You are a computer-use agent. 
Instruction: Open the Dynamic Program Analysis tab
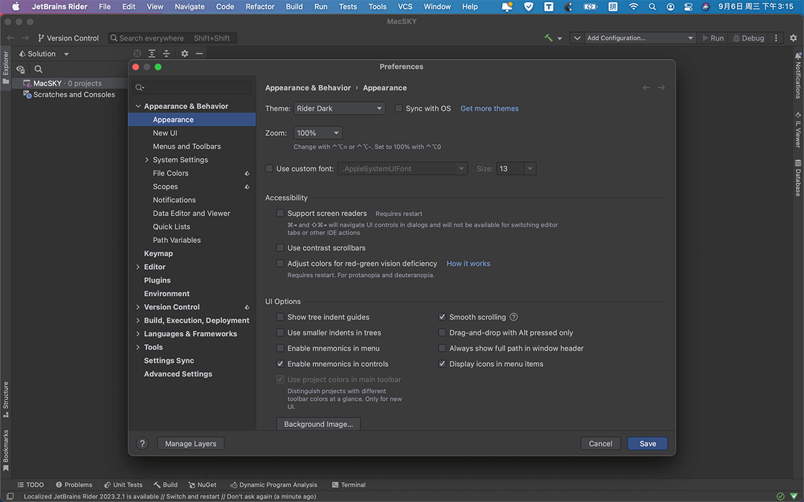[273, 485]
